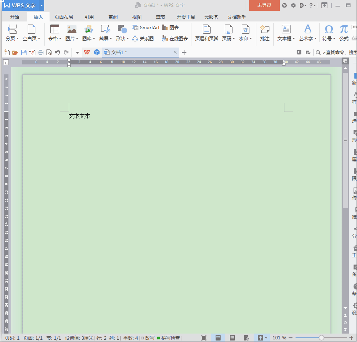The width and height of the screenshot is (357, 342).
Task: Click the 101 % zoom level
Action: [x=279, y=338]
